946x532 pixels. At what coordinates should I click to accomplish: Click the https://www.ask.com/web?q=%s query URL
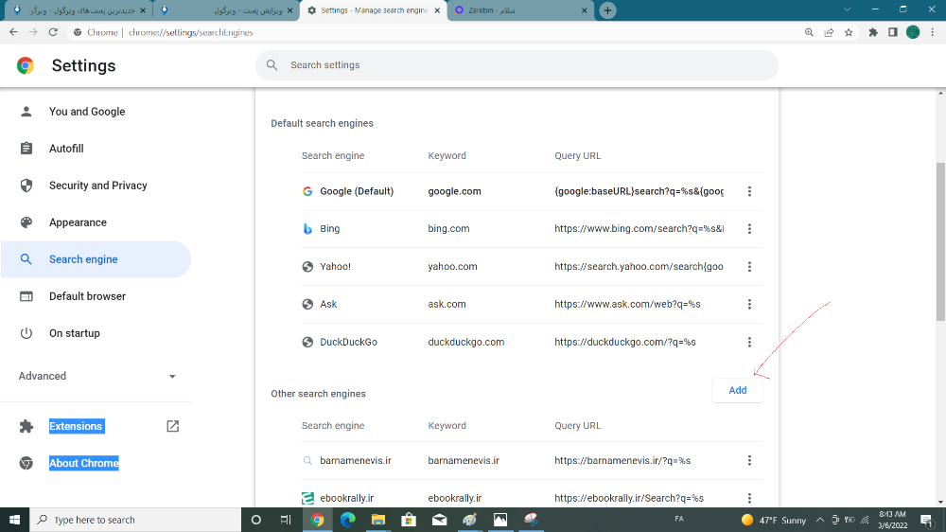click(x=627, y=305)
